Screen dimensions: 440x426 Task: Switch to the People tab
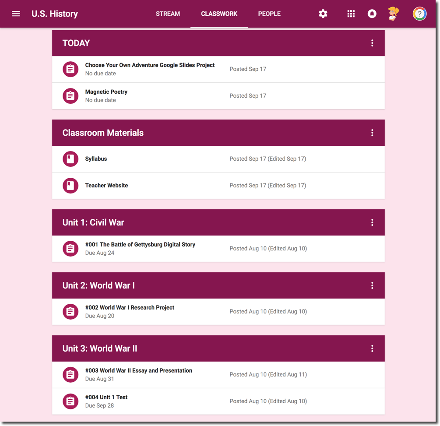click(269, 14)
